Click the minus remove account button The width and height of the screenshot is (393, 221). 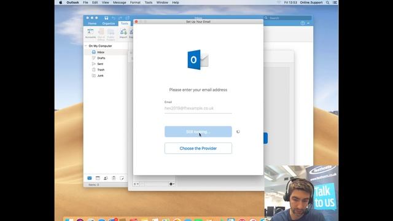point(142,184)
